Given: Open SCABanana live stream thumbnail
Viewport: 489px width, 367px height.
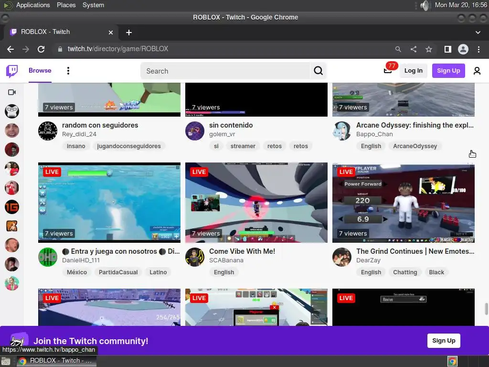Looking at the screenshot, I should [x=256, y=202].
